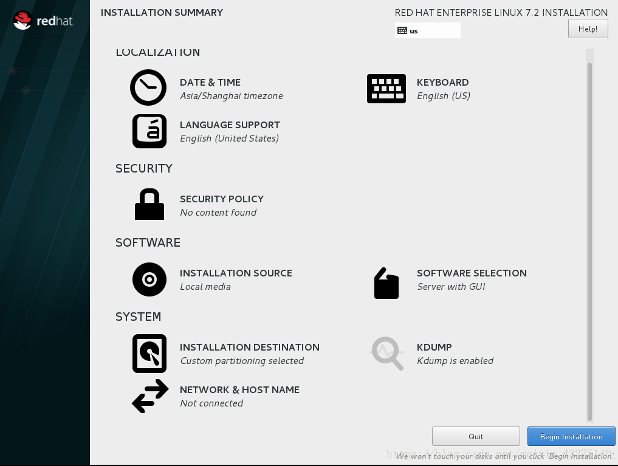
Task: Open the KDUMP label
Action: 434,347
